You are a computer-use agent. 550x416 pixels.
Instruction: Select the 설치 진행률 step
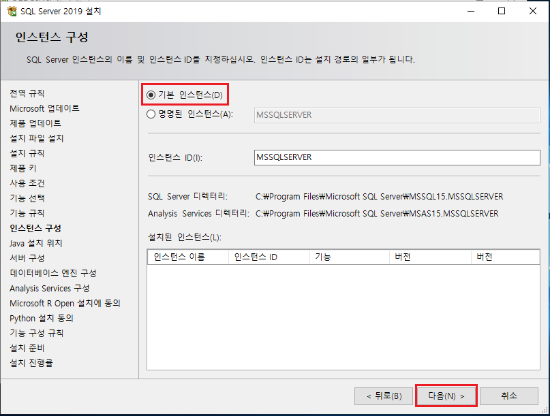pyautogui.click(x=31, y=363)
